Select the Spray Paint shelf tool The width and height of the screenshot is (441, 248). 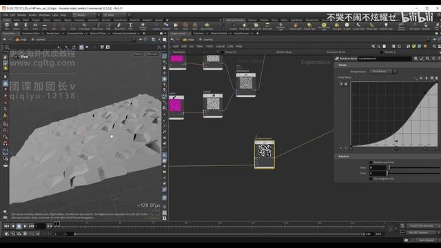pos(119,26)
